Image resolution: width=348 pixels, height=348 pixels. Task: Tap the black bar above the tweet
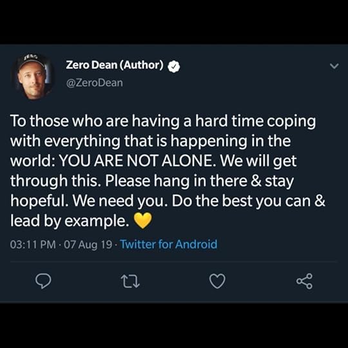coord(174,22)
